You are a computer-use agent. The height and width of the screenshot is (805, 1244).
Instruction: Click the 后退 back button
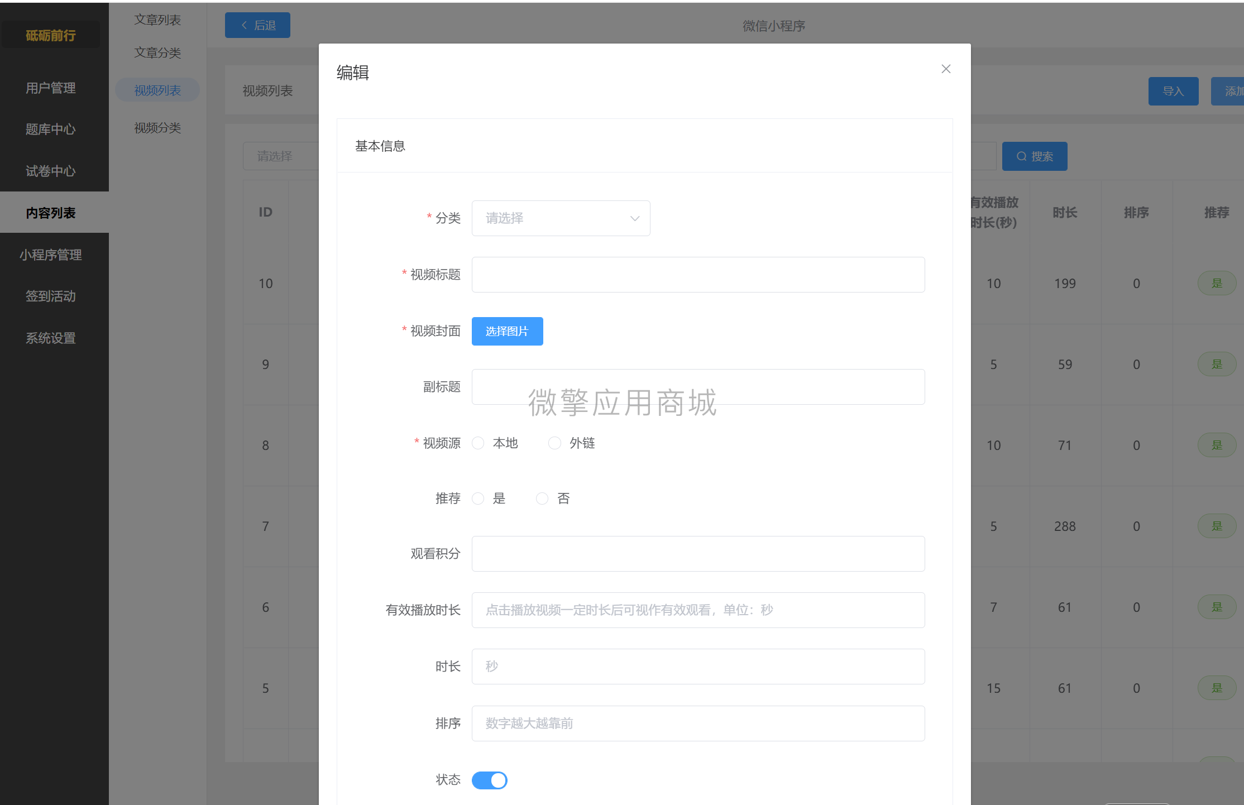(257, 25)
